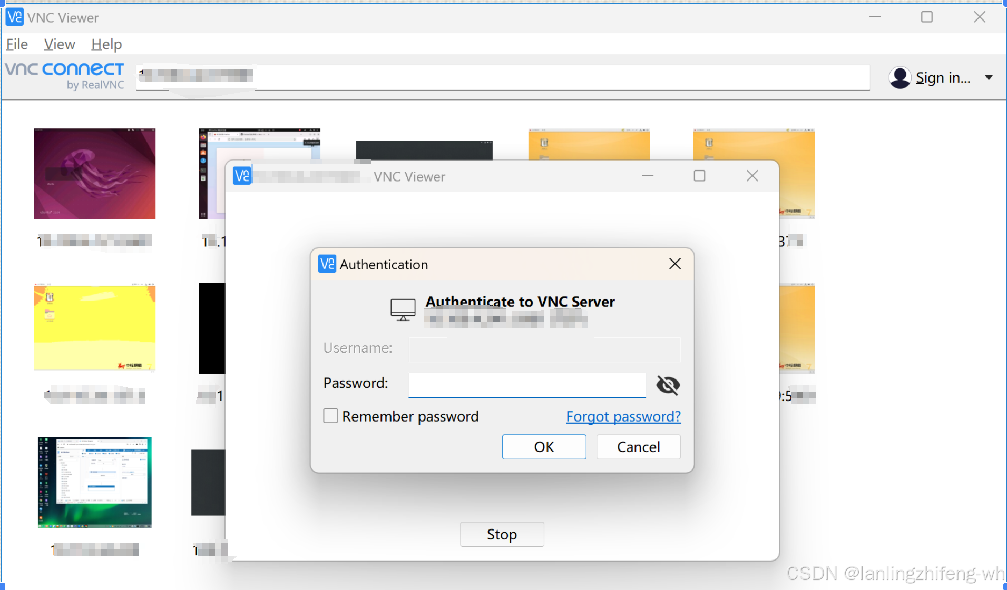
Task: Stop the connection attempt
Action: pyautogui.click(x=502, y=534)
